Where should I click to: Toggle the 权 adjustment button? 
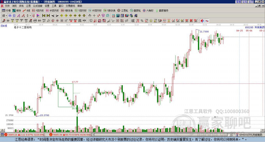(x=34, y=16)
